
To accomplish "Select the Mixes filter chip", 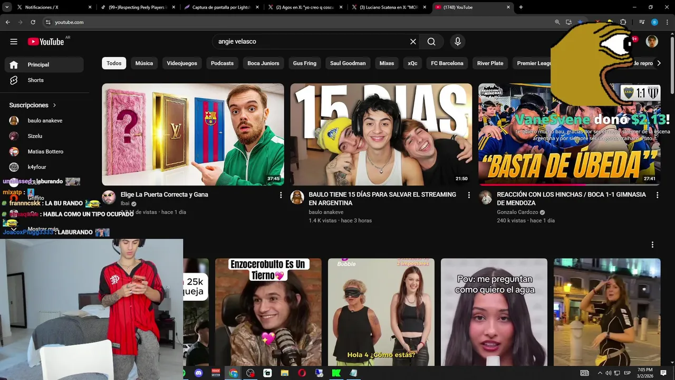I will [387, 63].
